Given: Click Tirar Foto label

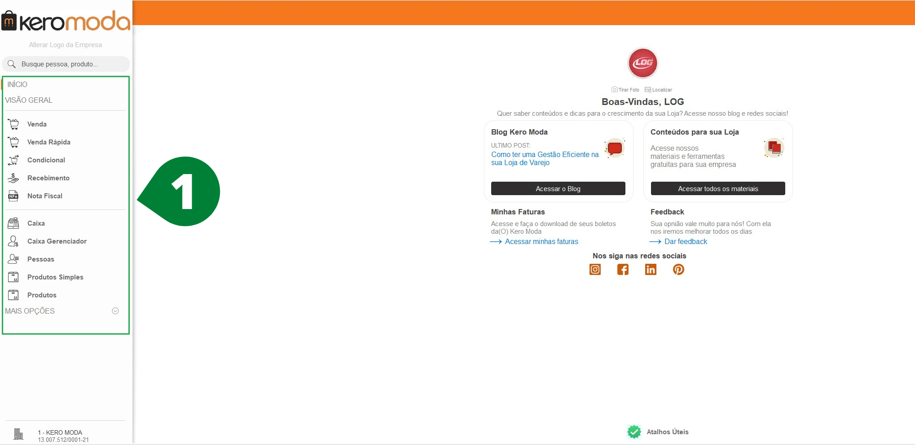Looking at the screenshot, I should pos(629,90).
